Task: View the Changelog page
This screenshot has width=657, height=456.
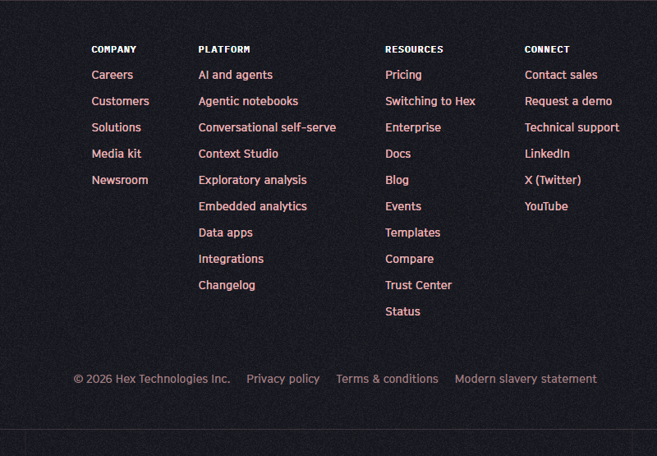Action: [x=227, y=285]
